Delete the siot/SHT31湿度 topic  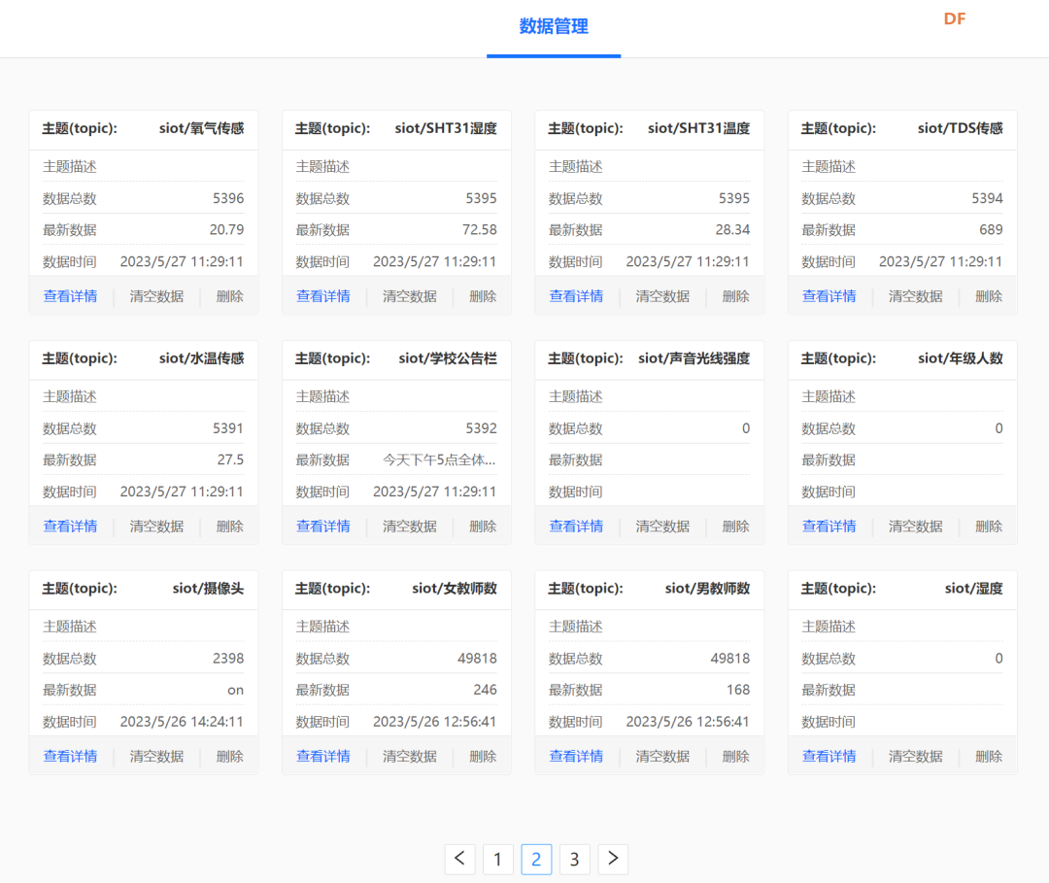pyautogui.click(x=483, y=295)
